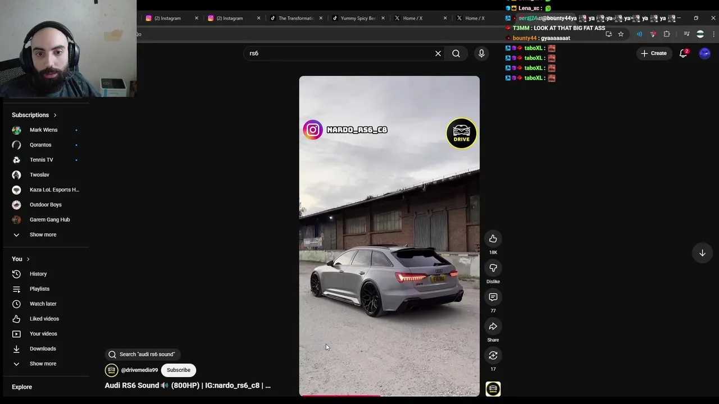This screenshot has width=719, height=404.
Task: Expand the You section chevron
Action: point(28,259)
